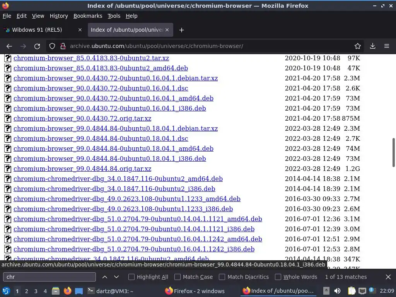
Task: Click file icon beside chromium-browser_99.0.4844.84.orig.tar.xz
Action: pyautogui.click(x=8, y=169)
